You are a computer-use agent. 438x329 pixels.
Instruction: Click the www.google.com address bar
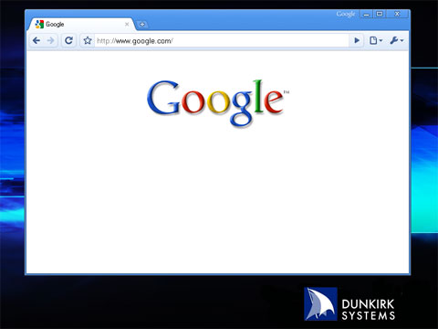pyautogui.click(x=222, y=40)
